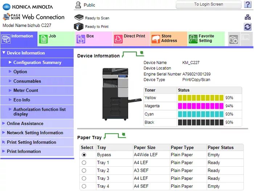Click the Print/Copy/Scan device type value

(196, 80)
